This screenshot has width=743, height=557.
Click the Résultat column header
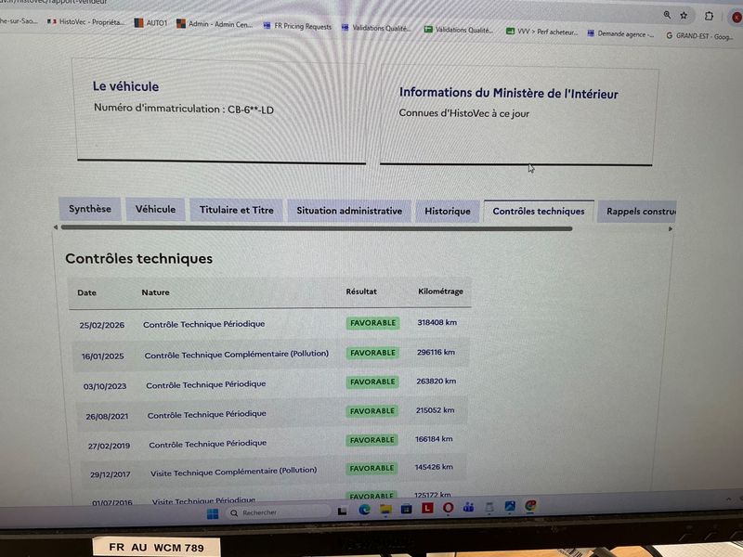tap(361, 291)
